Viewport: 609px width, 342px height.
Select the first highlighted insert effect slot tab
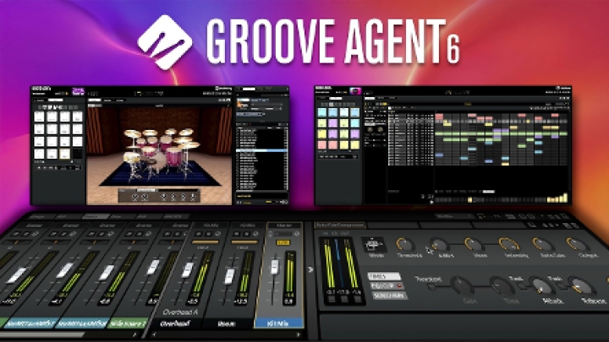point(340,225)
